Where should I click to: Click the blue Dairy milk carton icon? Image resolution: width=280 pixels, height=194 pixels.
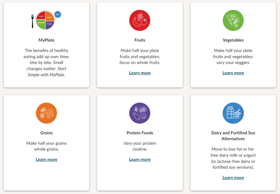(x=233, y=113)
